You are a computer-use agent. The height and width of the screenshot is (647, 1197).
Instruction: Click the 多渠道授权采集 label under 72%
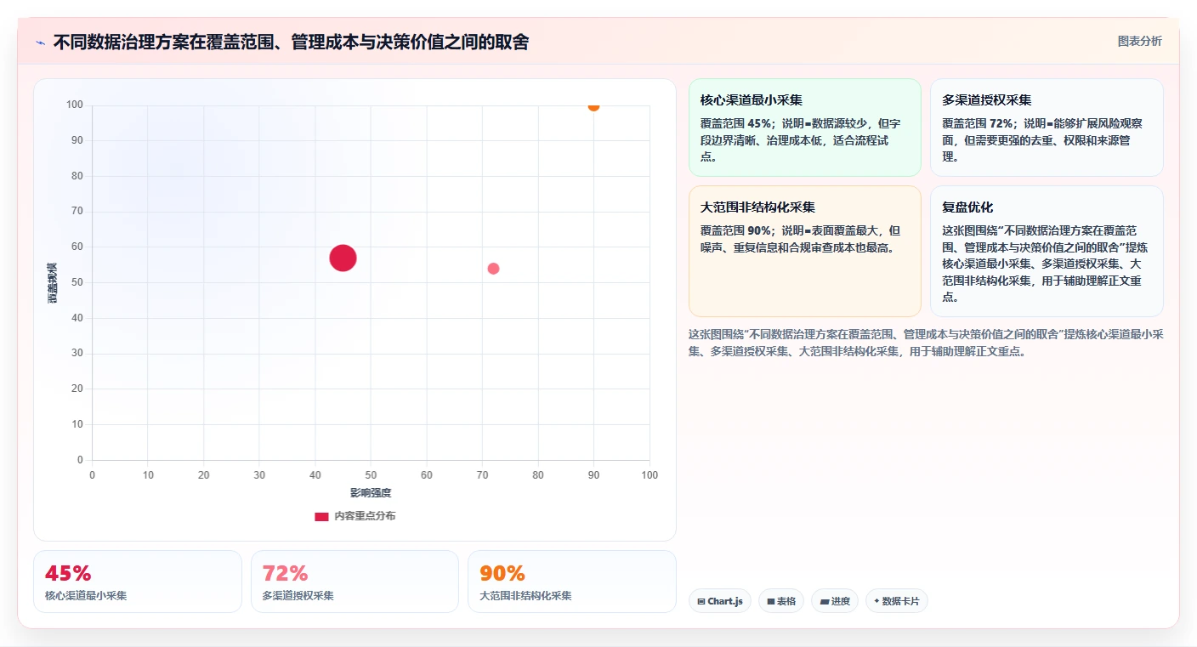tap(298, 596)
